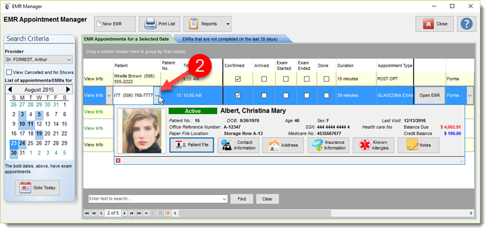Open the Patient File button

192,145
